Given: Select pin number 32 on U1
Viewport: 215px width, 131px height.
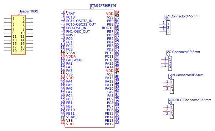Looking at the screenshot, I should pyautogui.click(x=63, y=122).
